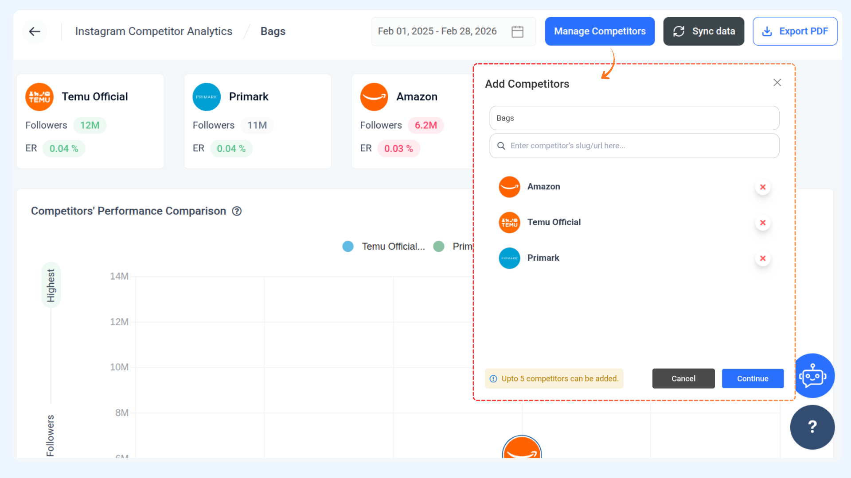Click Amazon 6.2M followers badge
This screenshot has height=478, width=851.
[x=426, y=125]
